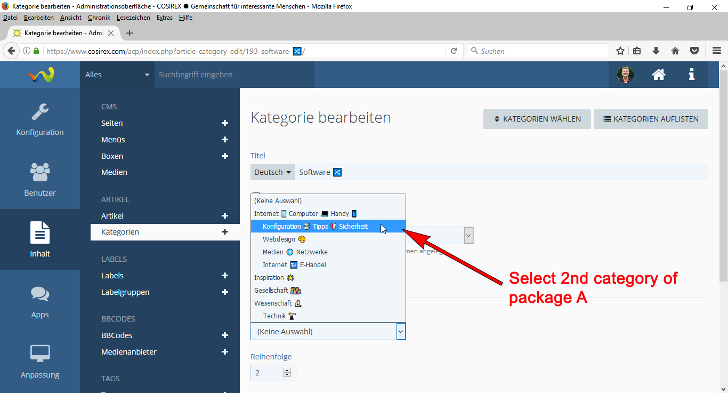728x393 pixels.
Task: Open Medien in the CMS sidebar
Action: pos(114,172)
